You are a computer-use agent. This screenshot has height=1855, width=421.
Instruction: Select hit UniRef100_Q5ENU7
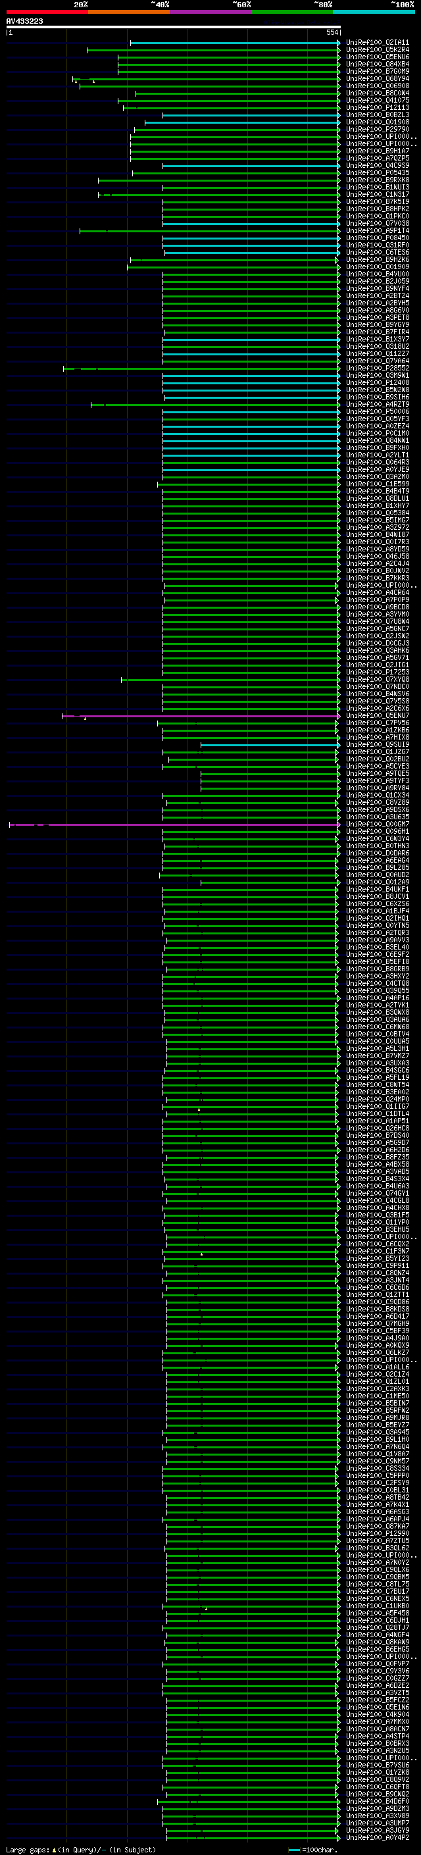pos(377,716)
